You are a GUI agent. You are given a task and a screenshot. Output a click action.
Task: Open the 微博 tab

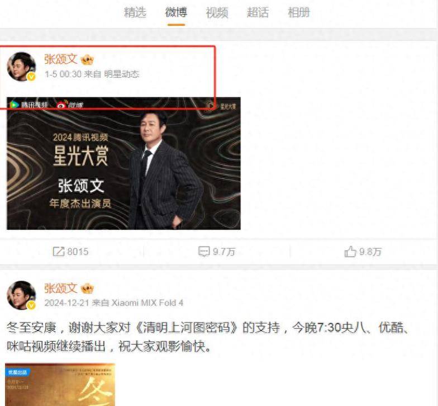coord(177,12)
